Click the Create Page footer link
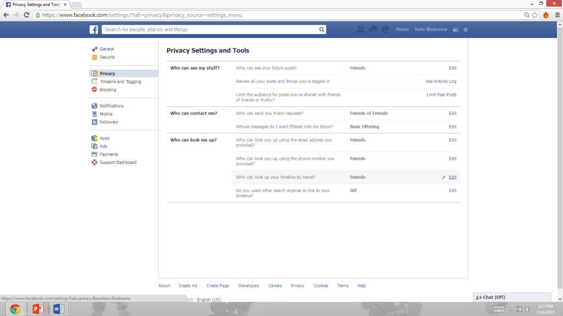This screenshot has width=563, height=316. 218,286
